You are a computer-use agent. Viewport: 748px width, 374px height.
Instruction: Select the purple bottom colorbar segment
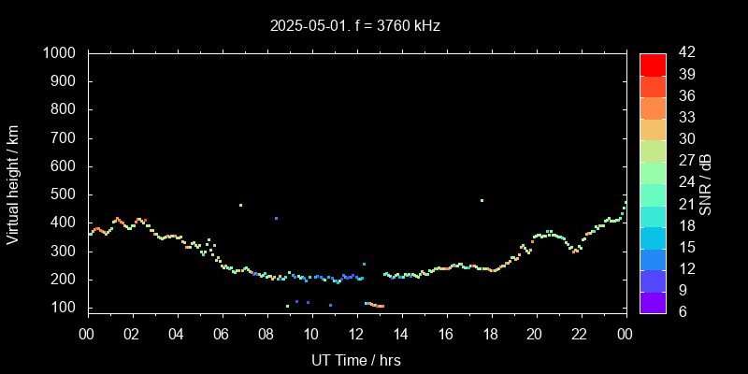click(x=653, y=301)
